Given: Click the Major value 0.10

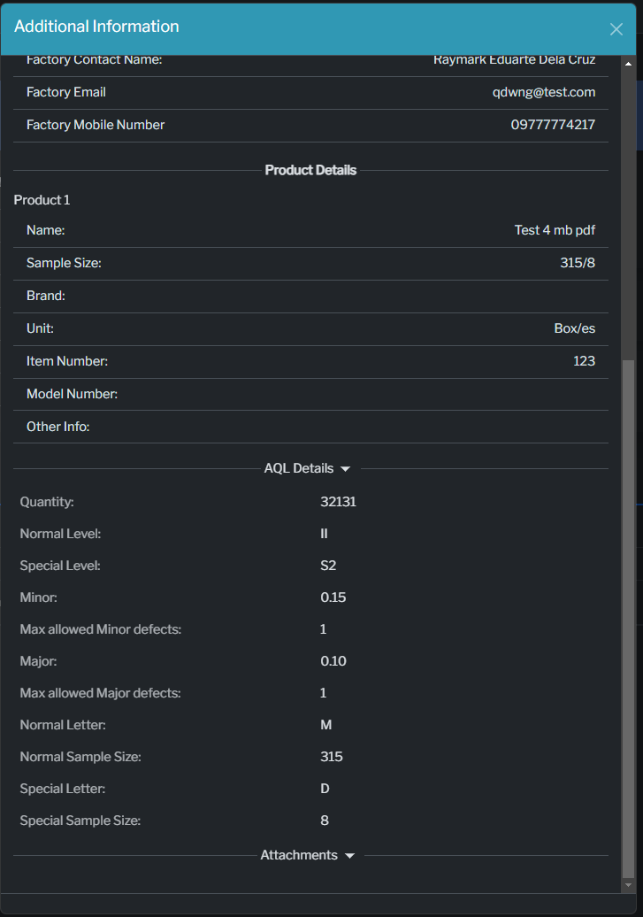Looking at the screenshot, I should click(x=333, y=661).
